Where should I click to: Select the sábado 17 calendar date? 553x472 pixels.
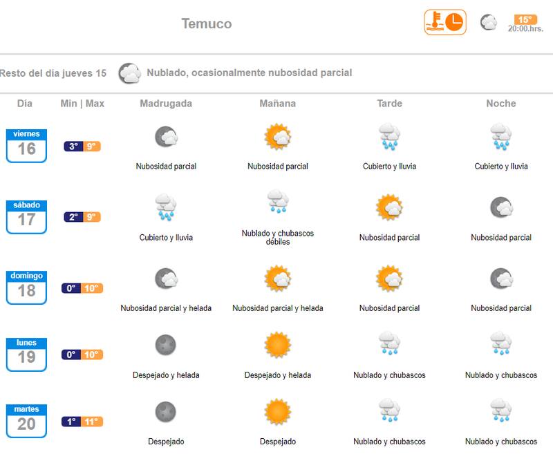coord(26,216)
